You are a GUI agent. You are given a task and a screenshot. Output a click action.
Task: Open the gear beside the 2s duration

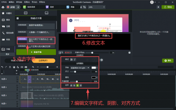129,53
